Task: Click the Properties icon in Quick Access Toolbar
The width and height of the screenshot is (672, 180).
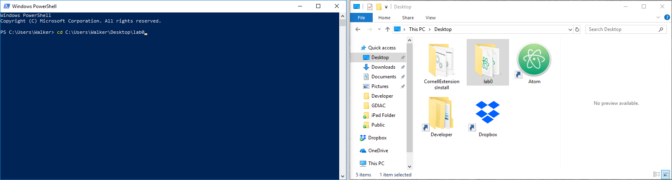Action: click(x=370, y=7)
